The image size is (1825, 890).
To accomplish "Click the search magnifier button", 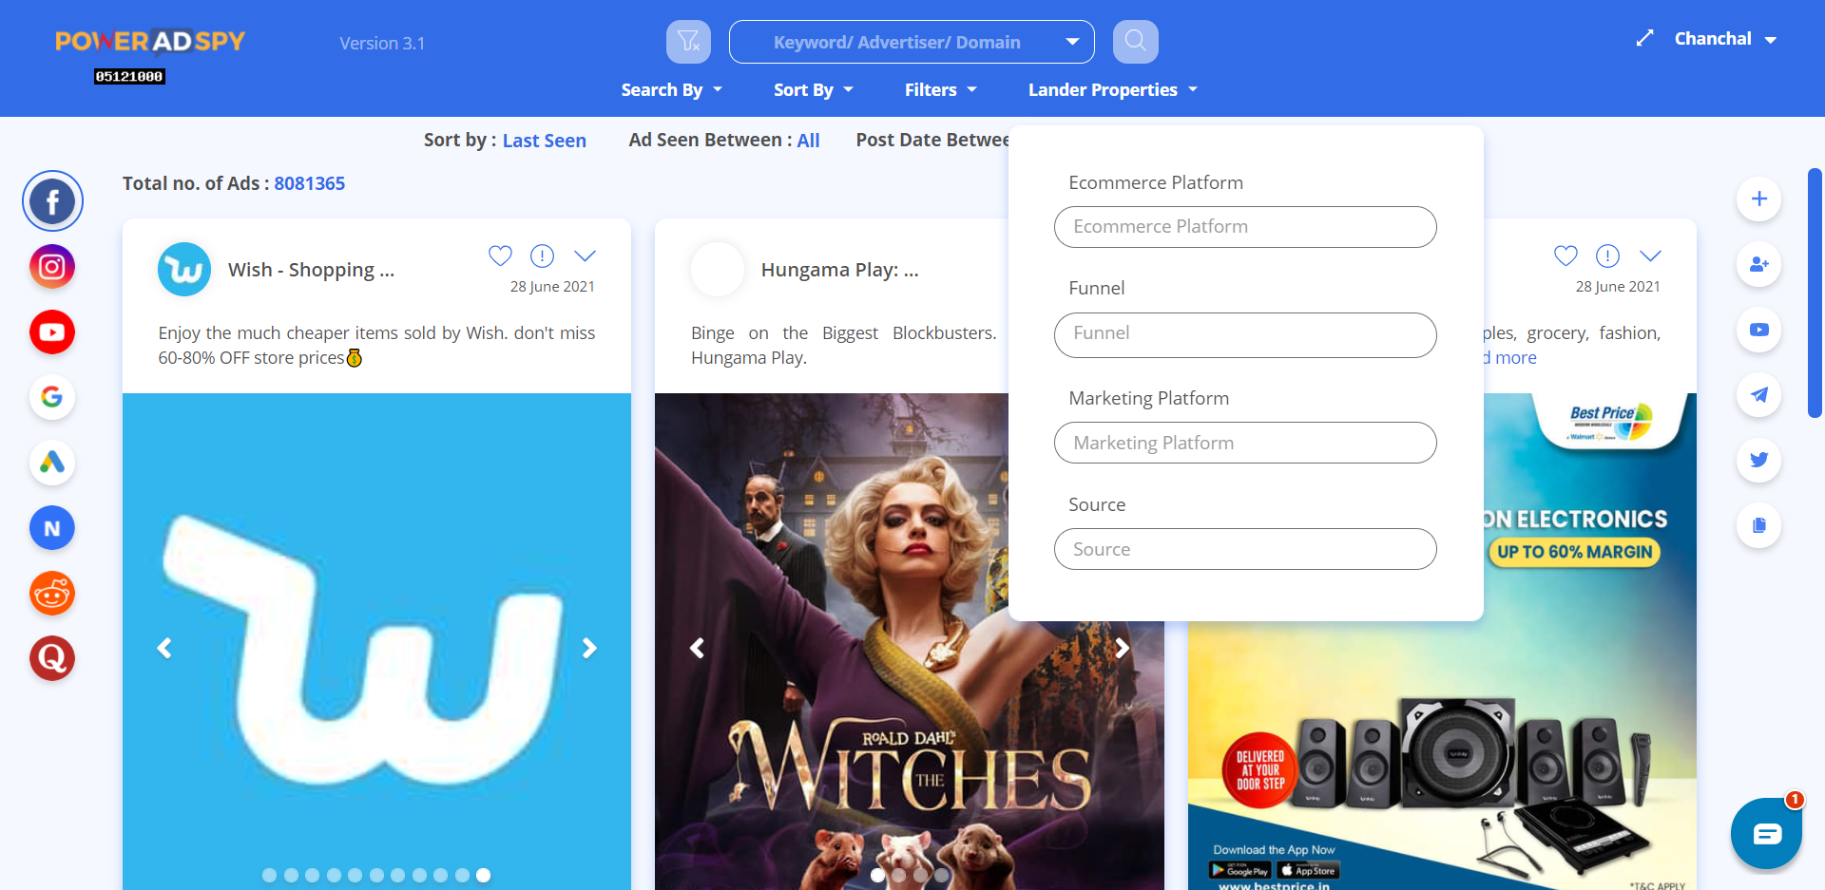I will pyautogui.click(x=1136, y=42).
